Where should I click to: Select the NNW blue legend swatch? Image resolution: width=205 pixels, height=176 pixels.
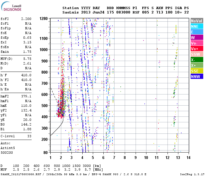pyautogui.click(x=197, y=76)
